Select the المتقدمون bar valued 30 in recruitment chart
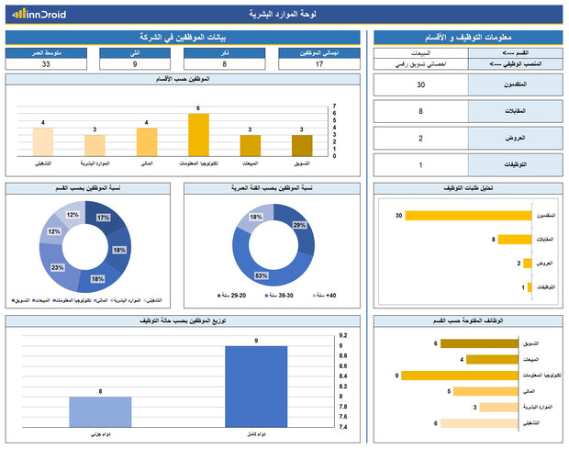Image resolution: width=569 pixels, height=449 pixels. pyautogui.click(x=468, y=216)
